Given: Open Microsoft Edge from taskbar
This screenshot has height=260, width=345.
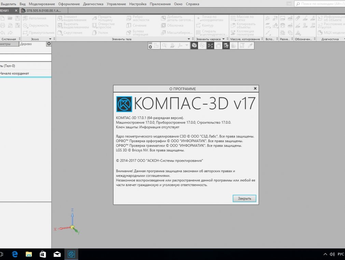Looking at the screenshot, I should click(x=15, y=254).
